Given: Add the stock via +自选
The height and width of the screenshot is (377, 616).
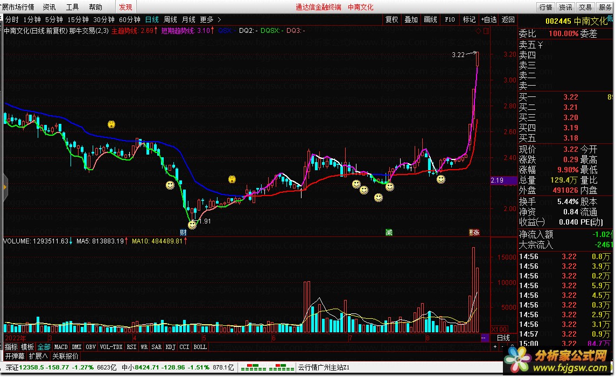Looking at the screenshot, I should pos(489,19).
